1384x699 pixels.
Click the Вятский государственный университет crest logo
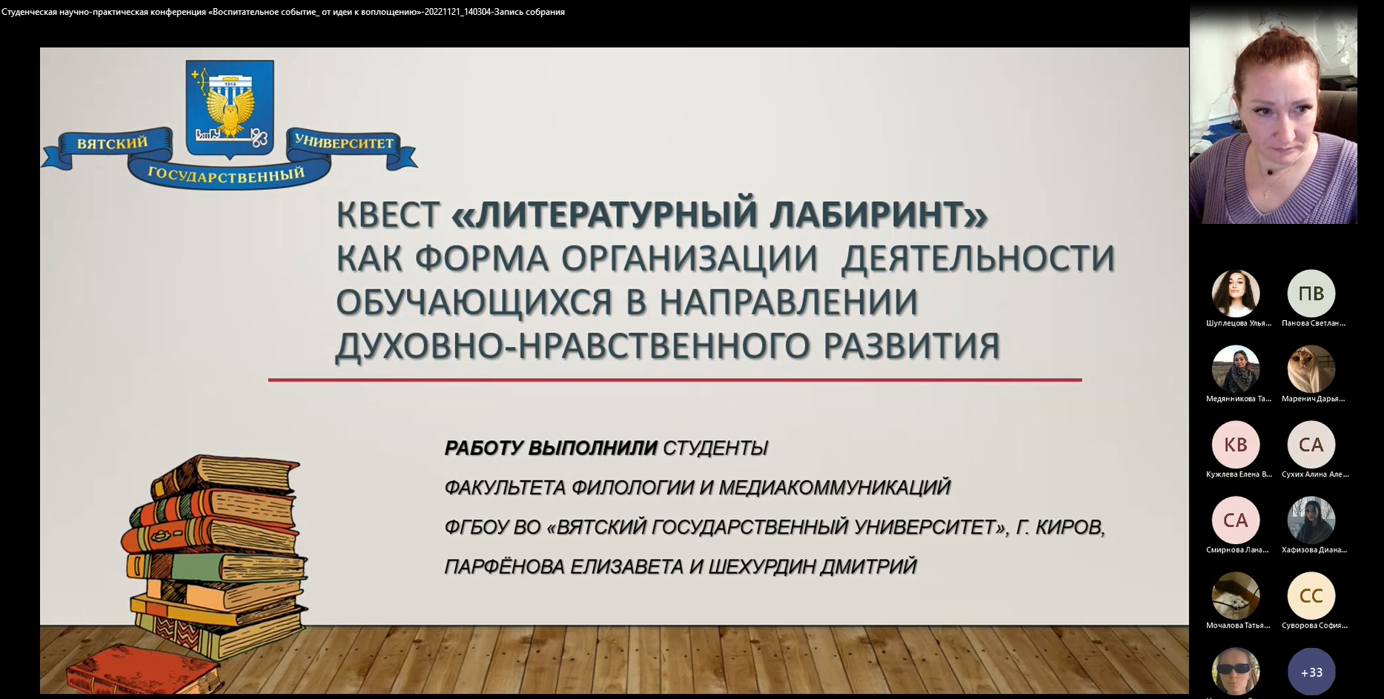pos(229,125)
